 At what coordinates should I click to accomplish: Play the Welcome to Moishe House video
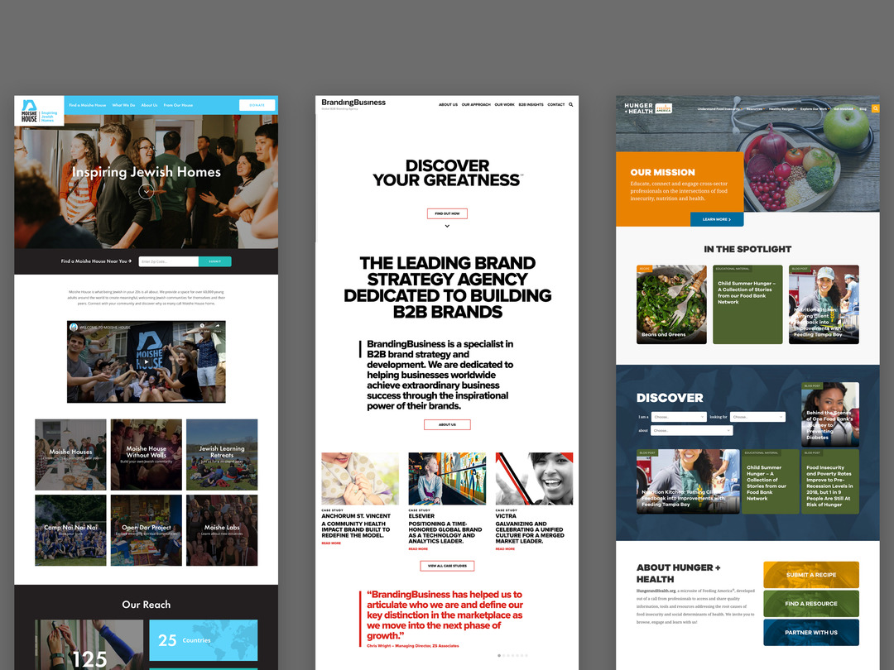147,361
